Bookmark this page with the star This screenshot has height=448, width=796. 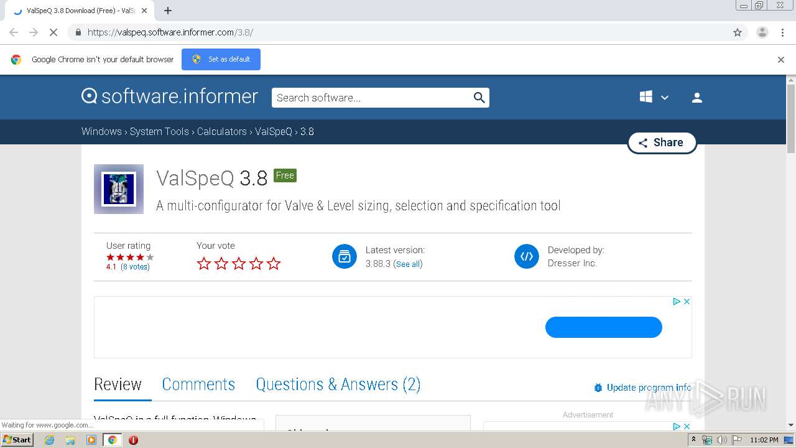click(738, 32)
